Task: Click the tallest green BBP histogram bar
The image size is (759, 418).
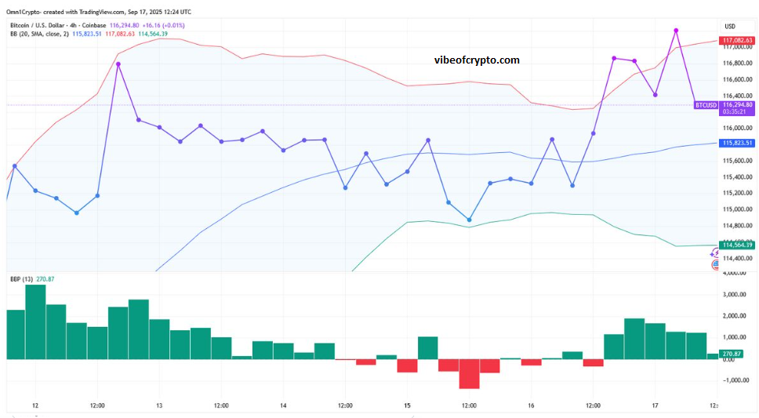Action: click(x=35, y=322)
